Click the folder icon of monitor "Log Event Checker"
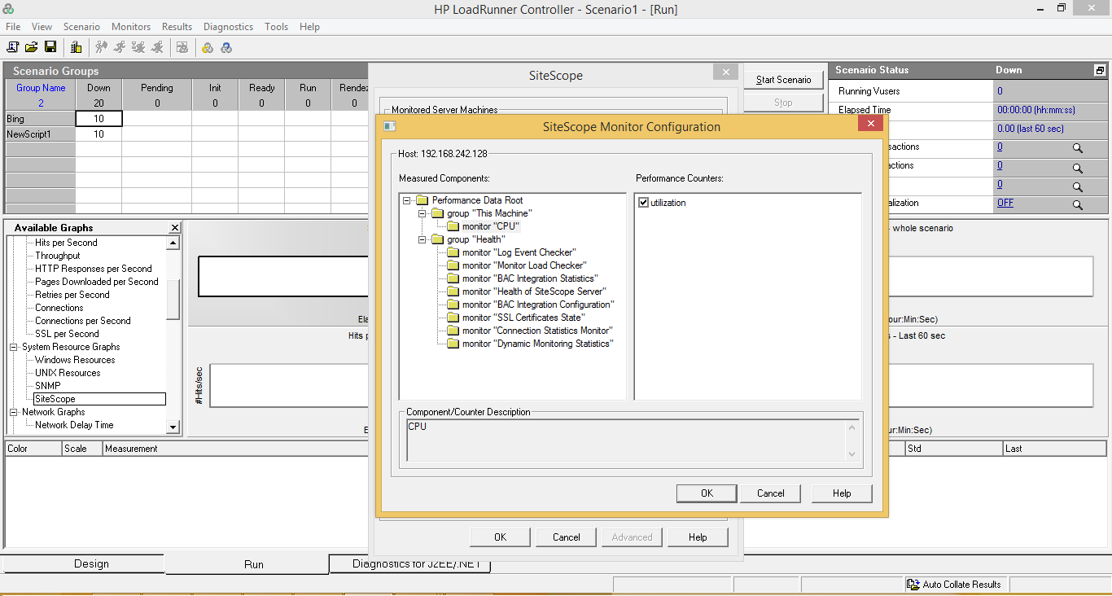 [453, 252]
